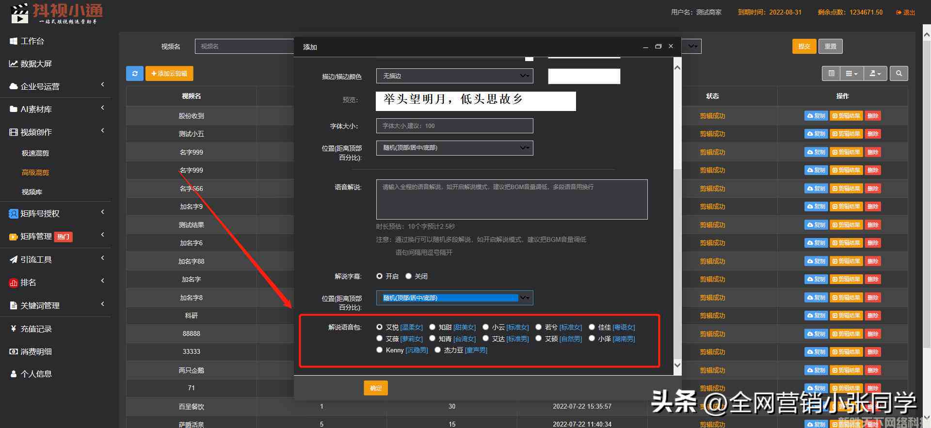Click the orange 提交 button
931x428 pixels.
point(804,47)
